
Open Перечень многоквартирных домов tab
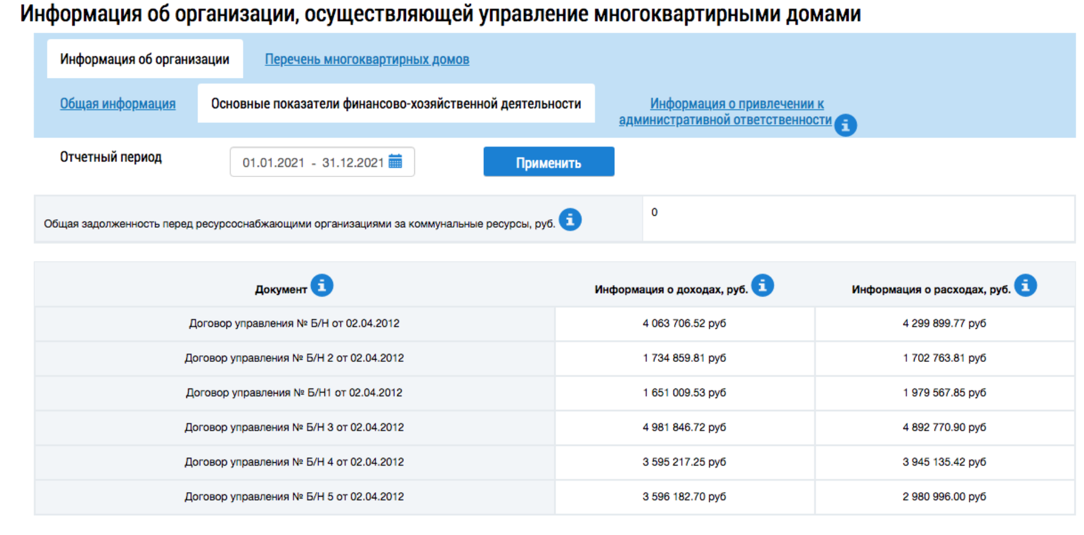tap(367, 59)
